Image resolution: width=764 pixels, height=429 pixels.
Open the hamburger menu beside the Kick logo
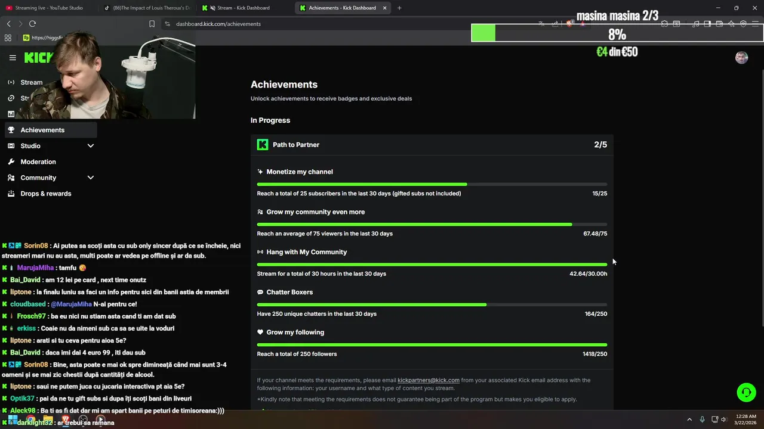13,58
